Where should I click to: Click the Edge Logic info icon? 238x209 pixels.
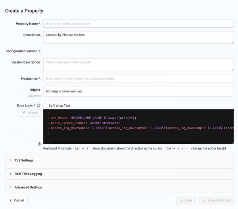point(38,105)
